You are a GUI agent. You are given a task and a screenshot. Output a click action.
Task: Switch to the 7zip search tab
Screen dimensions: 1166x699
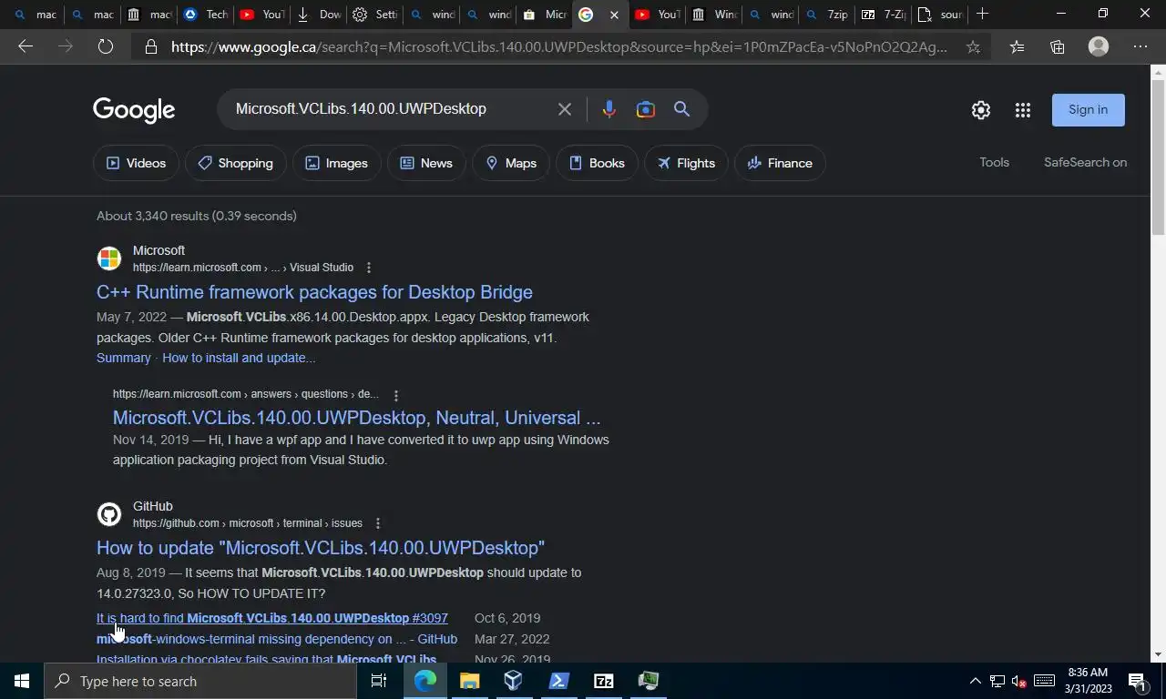coord(826,14)
